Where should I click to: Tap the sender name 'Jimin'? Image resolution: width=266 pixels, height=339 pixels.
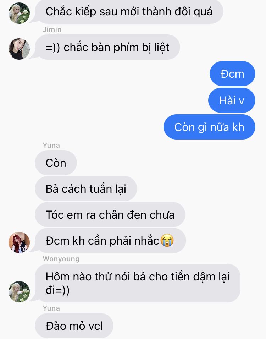point(52,29)
